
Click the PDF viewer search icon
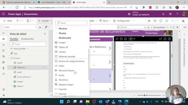pos(117,39)
